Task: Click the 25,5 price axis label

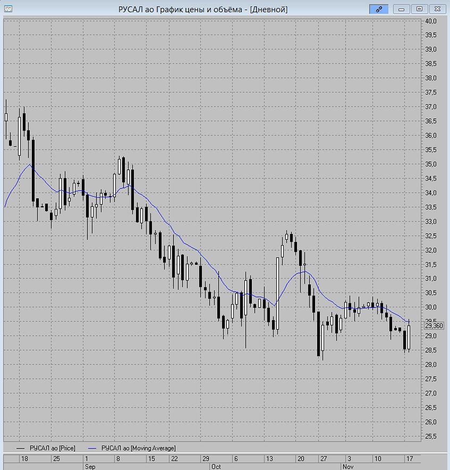Action: click(431, 436)
